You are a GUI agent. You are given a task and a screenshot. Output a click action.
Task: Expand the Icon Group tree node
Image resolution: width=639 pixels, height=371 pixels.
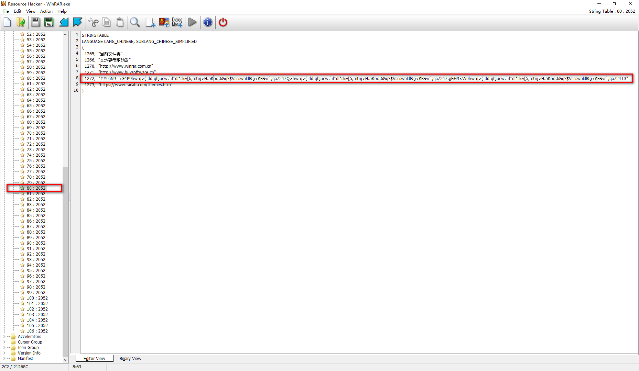(x=4, y=347)
